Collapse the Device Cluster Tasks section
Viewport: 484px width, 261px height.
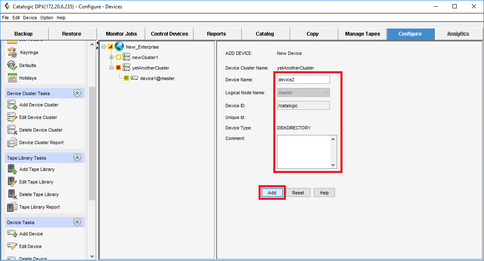pos(77,93)
